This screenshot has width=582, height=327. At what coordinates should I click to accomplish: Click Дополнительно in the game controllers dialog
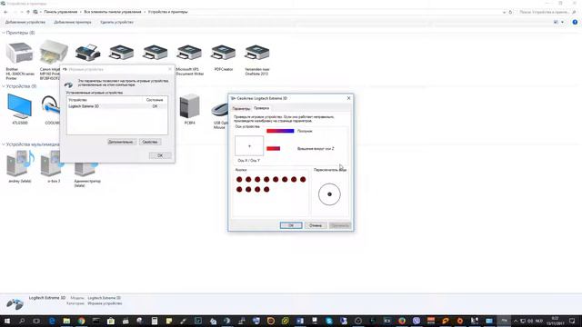pyautogui.click(x=121, y=142)
